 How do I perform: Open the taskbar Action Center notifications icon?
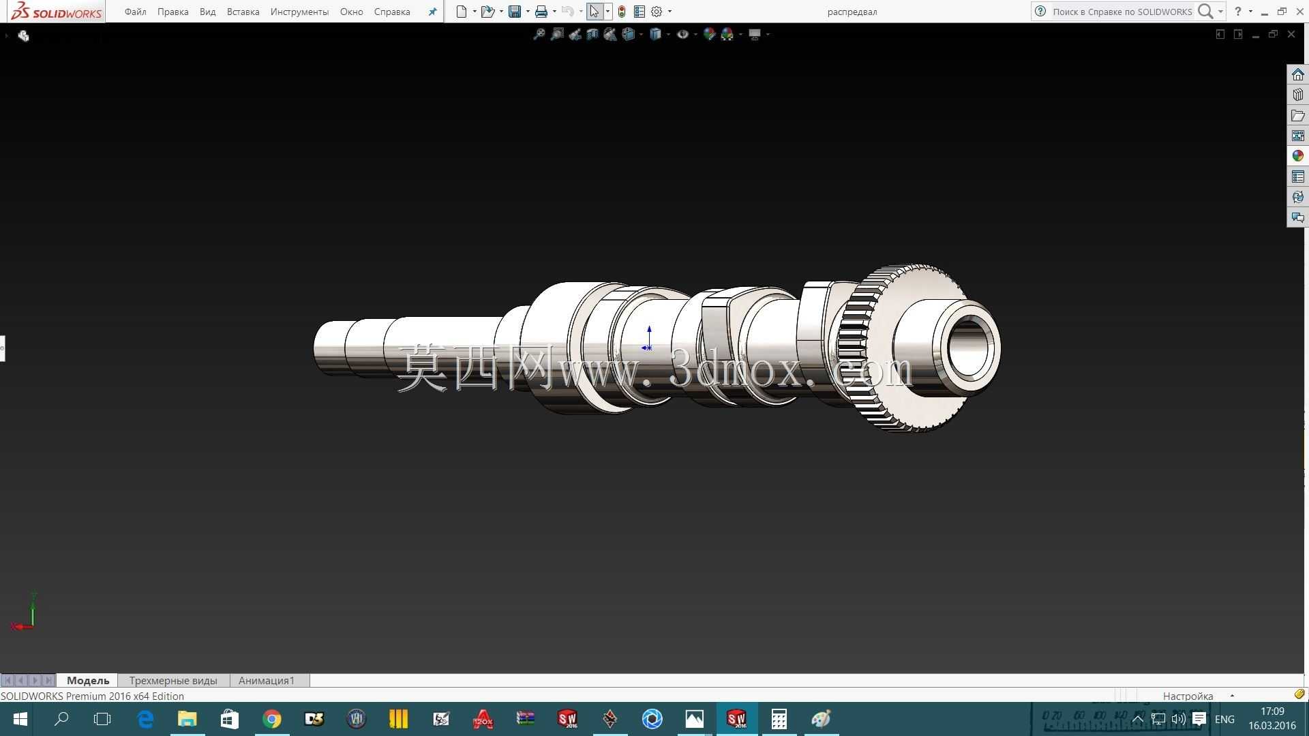1199,719
